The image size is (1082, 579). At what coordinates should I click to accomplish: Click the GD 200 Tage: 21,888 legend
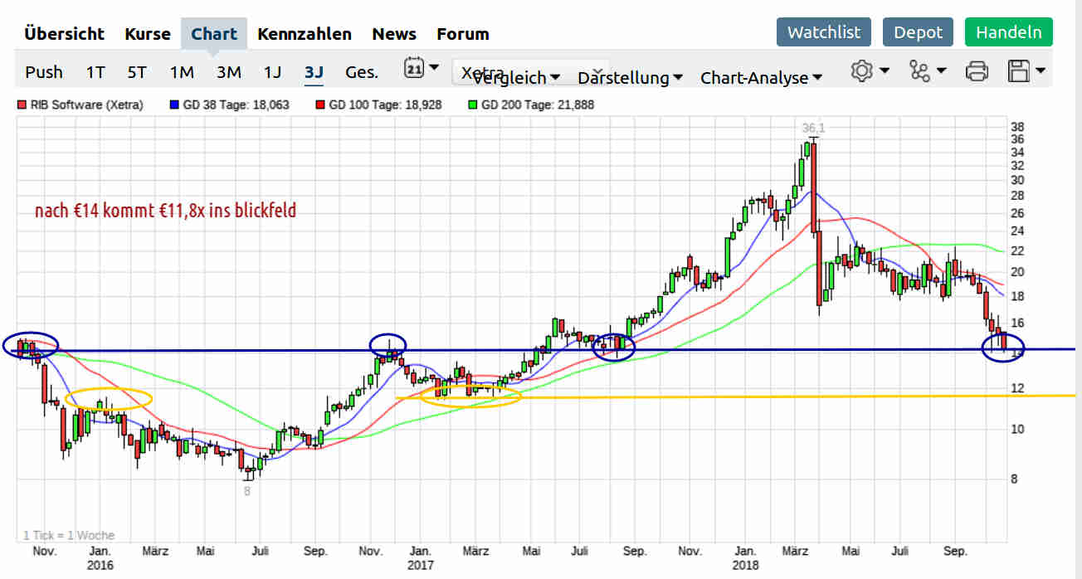(538, 105)
